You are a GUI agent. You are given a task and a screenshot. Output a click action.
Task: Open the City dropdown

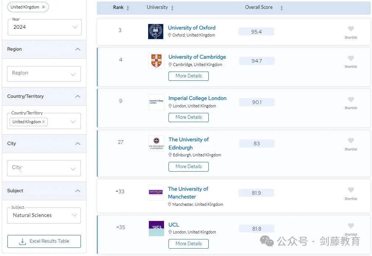[44, 168]
